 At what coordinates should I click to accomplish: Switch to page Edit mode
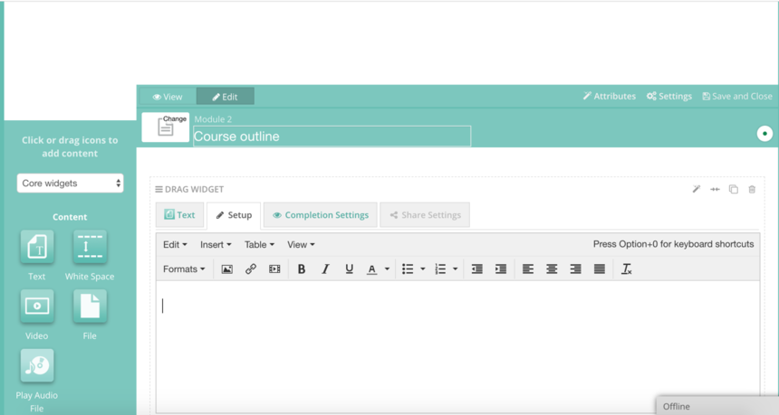225,97
